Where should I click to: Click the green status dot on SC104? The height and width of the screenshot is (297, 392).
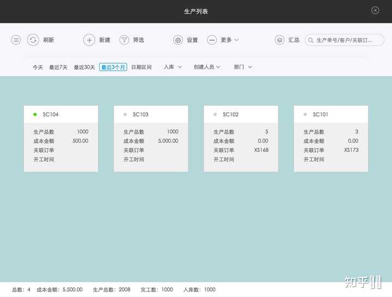tap(35, 114)
